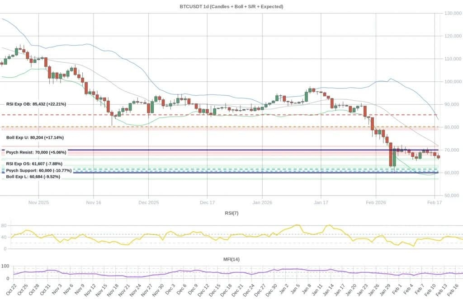Select the 'Boll Exp U: 80,204 (+17.14%)' label
The image size is (463, 299).
pos(35,137)
